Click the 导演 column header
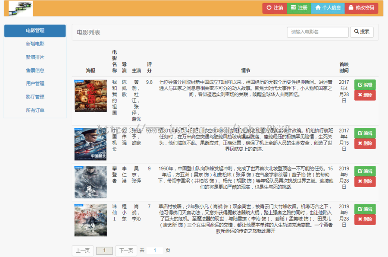 pyautogui.click(x=124, y=67)
